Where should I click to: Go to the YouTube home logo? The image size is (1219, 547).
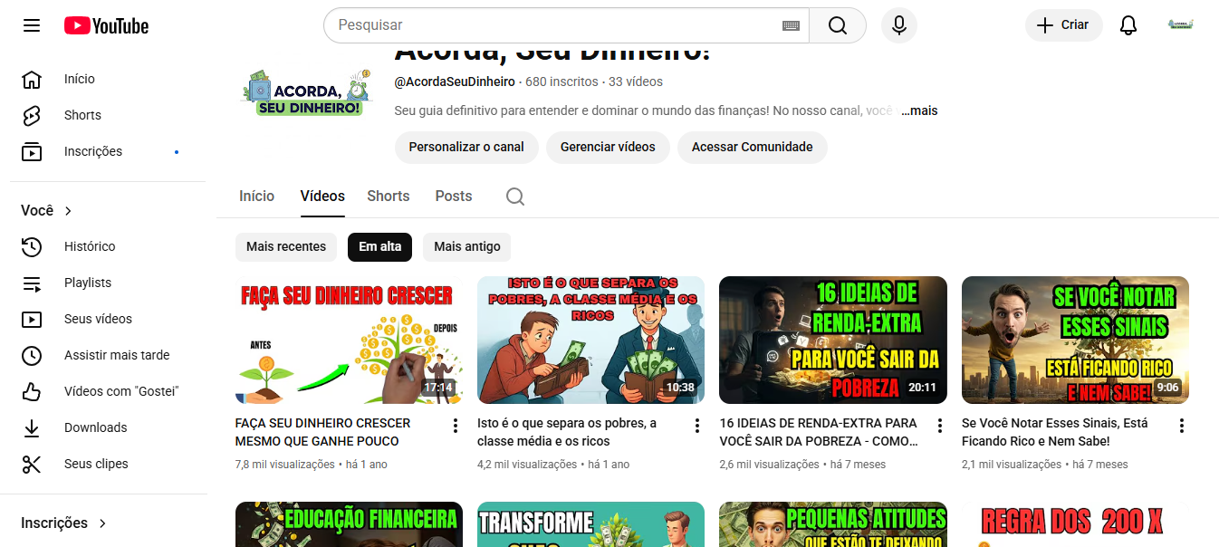click(x=106, y=25)
